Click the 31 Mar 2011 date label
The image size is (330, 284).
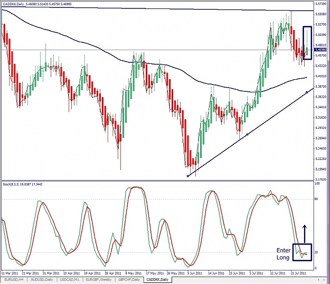pyautogui.click(x=51, y=273)
